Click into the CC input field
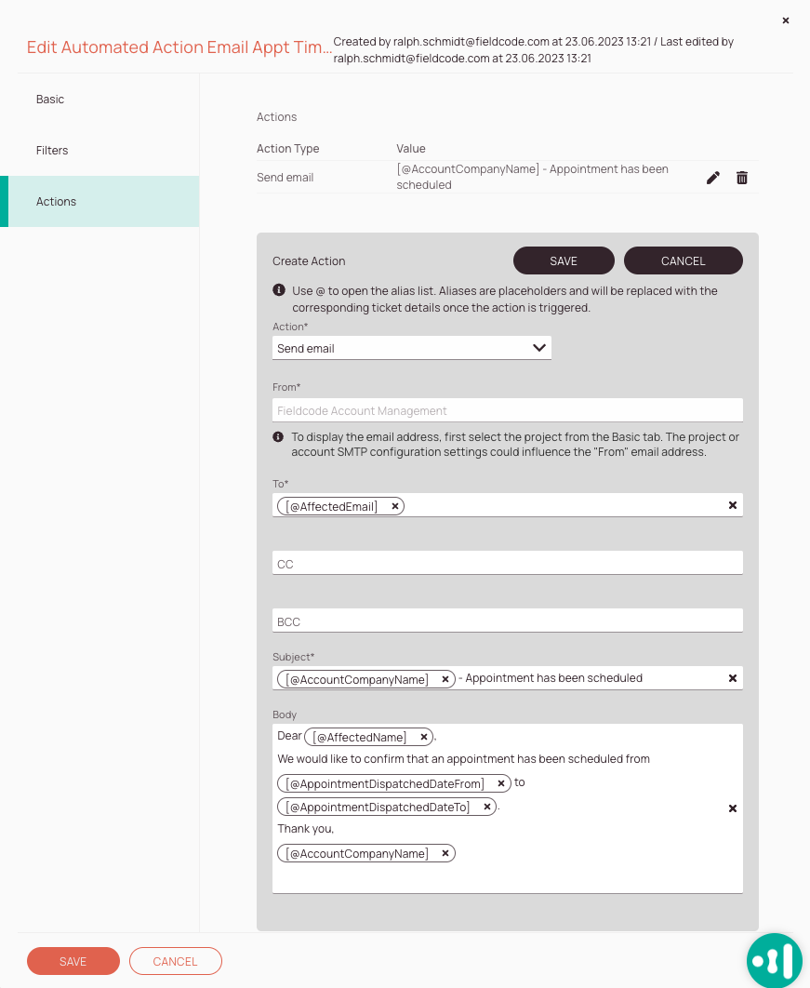This screenshot has width=810, height=988. [x=507, y=564]
